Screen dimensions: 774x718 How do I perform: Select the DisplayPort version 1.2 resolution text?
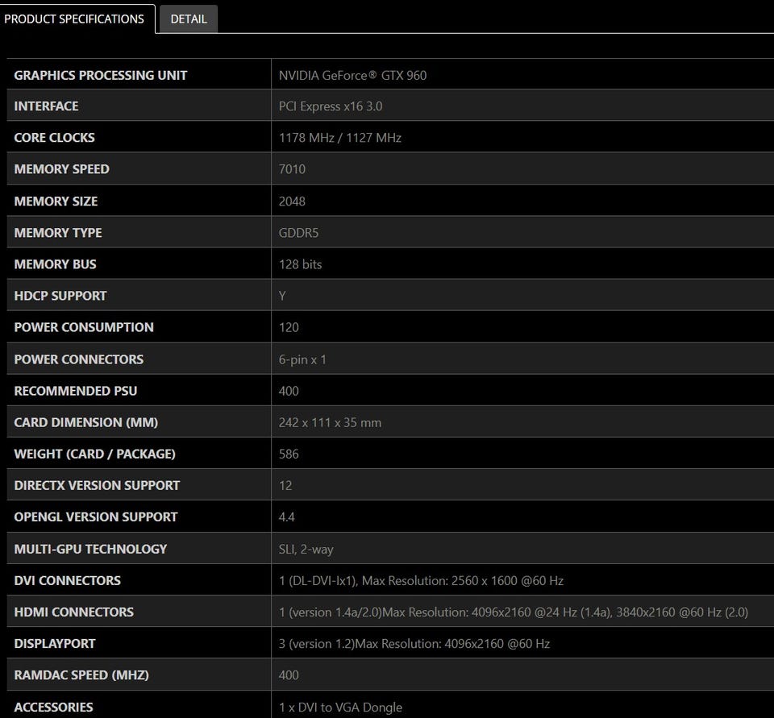(414, 645)
